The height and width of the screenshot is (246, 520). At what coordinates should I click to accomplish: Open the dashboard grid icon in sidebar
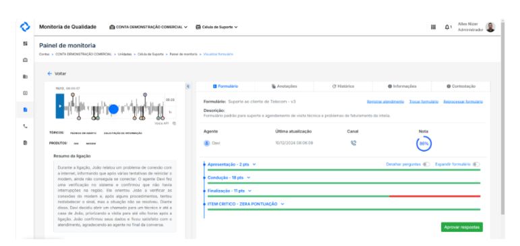25,43
